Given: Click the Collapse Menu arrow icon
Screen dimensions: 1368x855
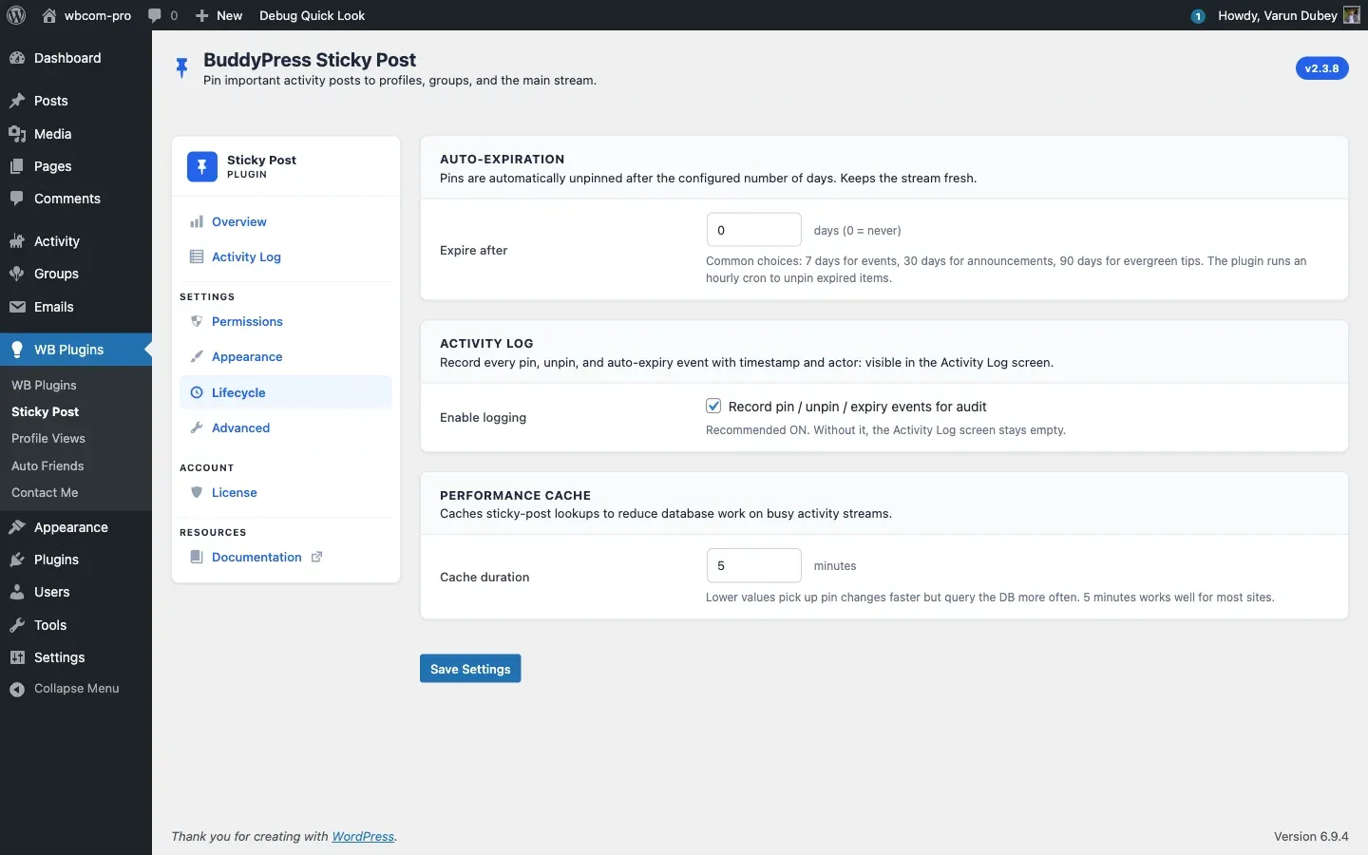Looking at the screenshot, I should click(17, 689).
